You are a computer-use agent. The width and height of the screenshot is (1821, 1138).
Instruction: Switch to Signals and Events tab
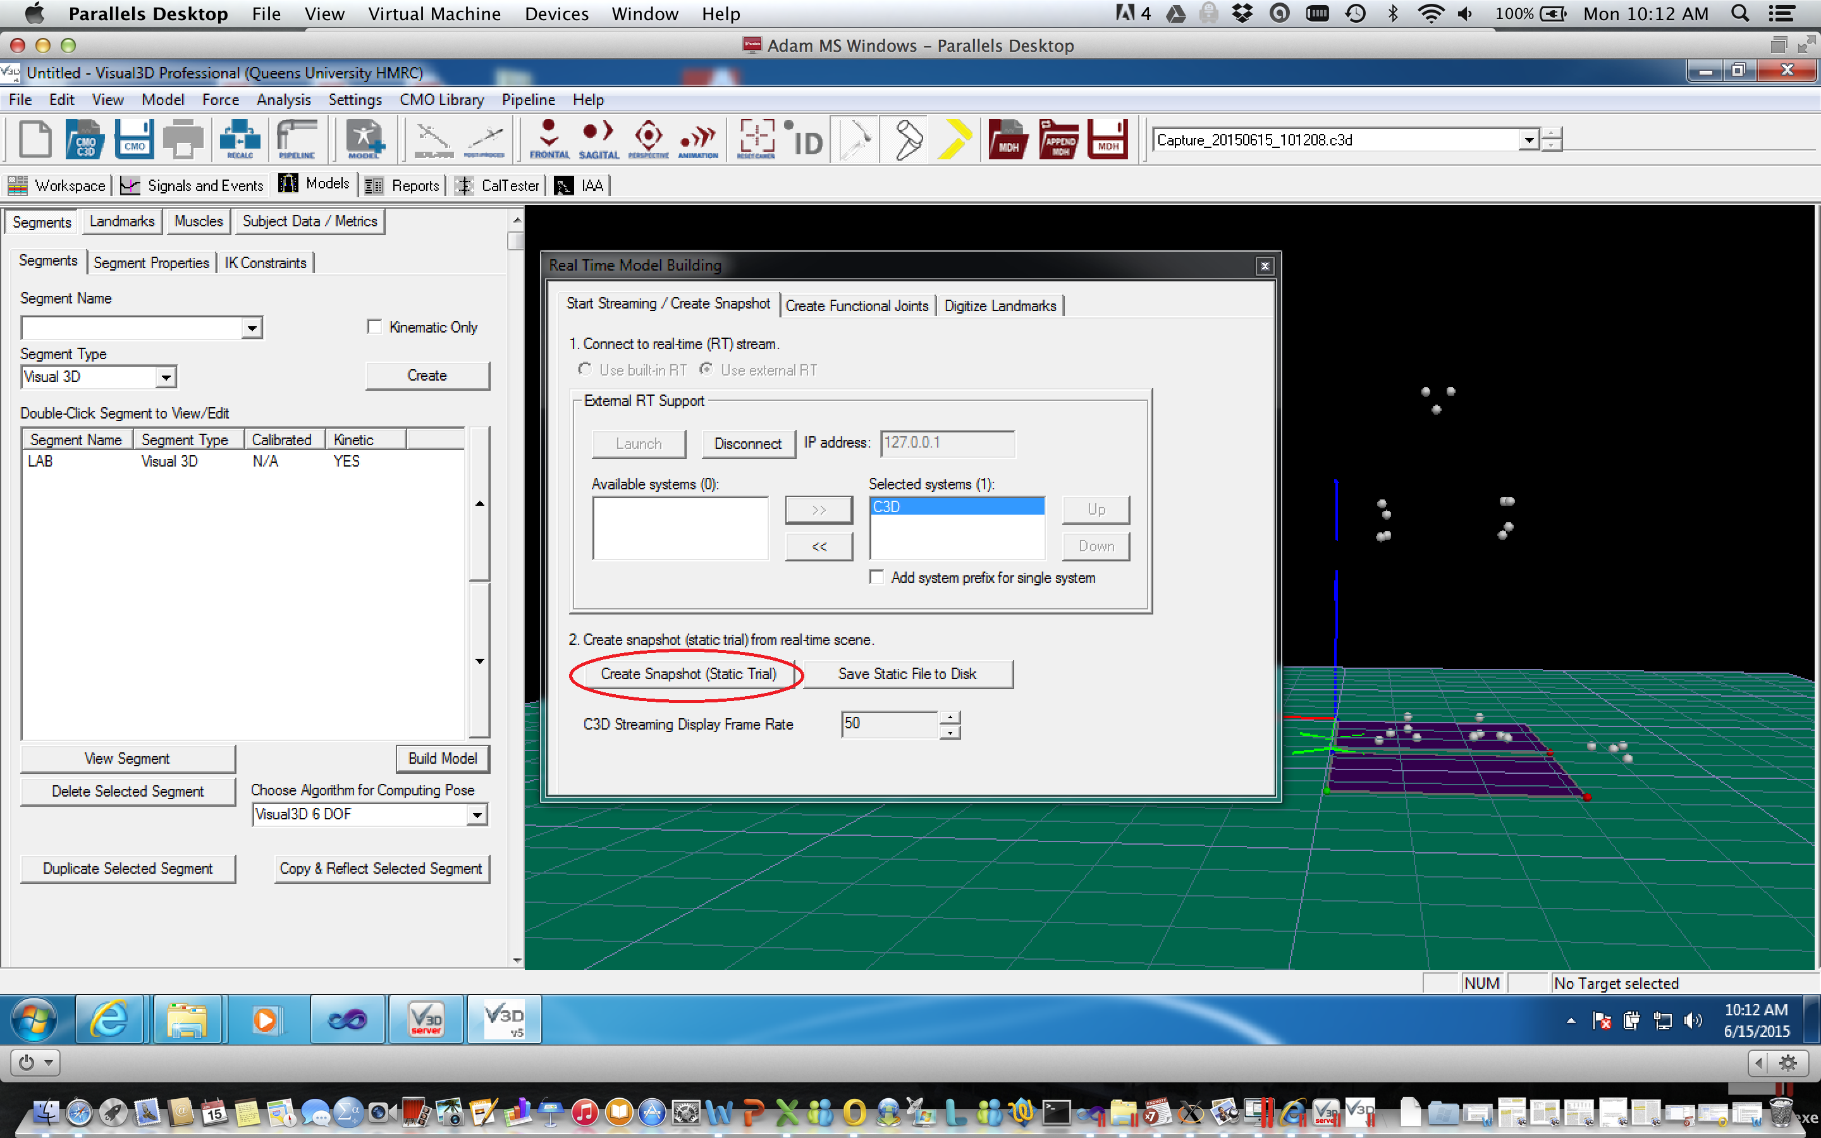click(x=193, y=185)
